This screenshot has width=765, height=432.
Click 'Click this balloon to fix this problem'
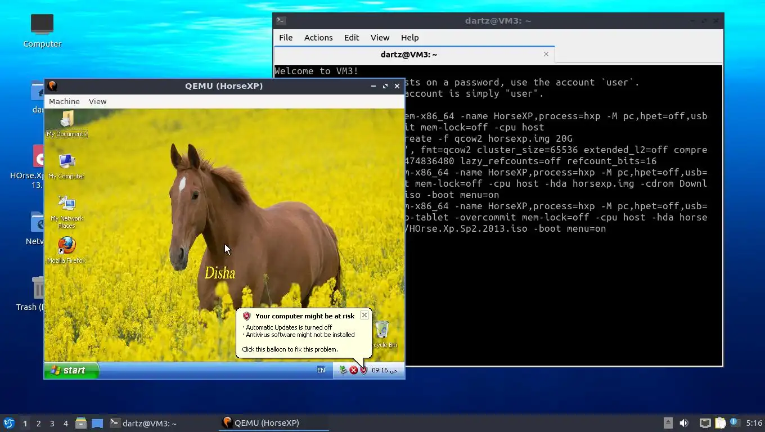coord(290,349)
